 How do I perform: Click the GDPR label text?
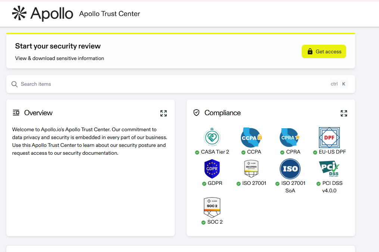click(215, 183)
